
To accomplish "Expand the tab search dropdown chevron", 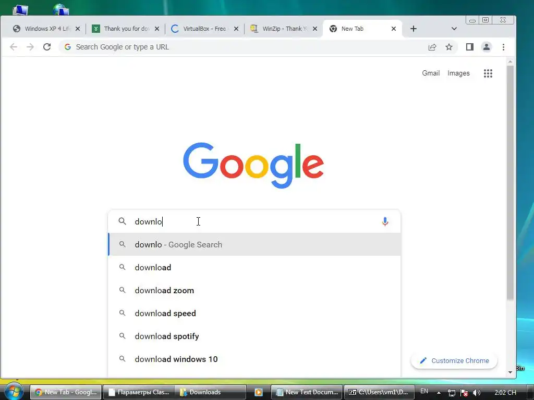I will point(454,29).
